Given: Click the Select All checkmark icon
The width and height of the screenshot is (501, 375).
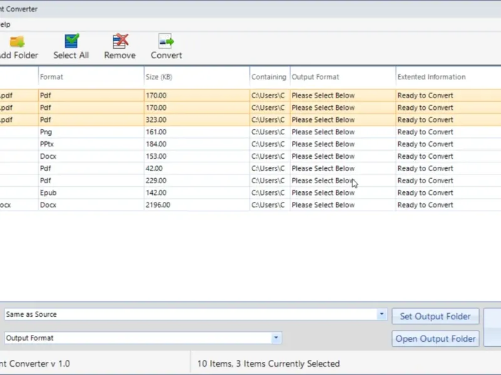Looking at the screenshot, I should click(71, 42).
